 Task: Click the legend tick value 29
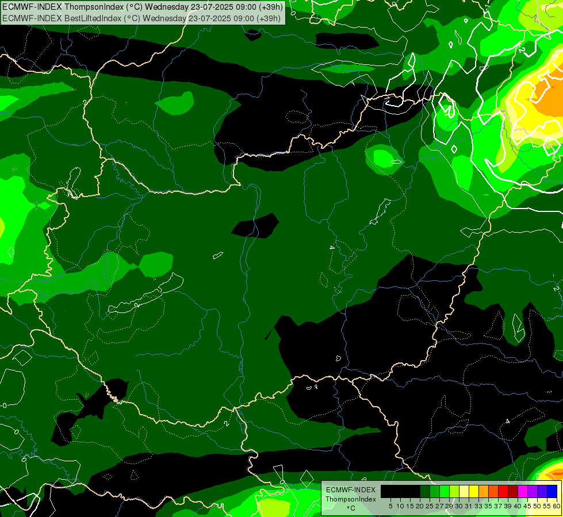point(450,506)
